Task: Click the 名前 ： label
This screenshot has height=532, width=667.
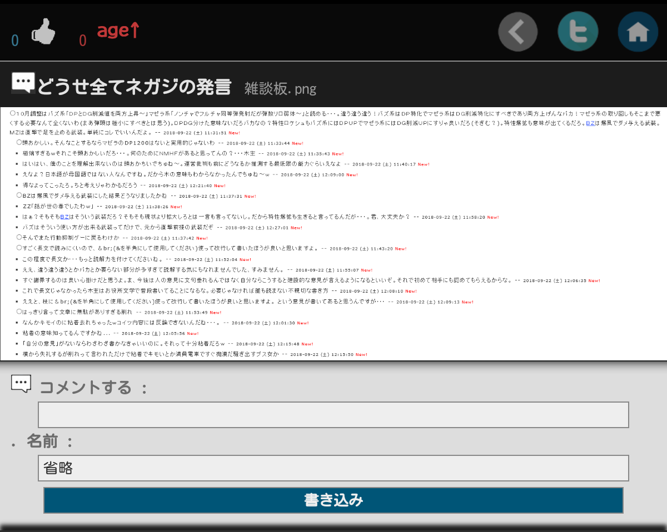Action: pos(51,442)
